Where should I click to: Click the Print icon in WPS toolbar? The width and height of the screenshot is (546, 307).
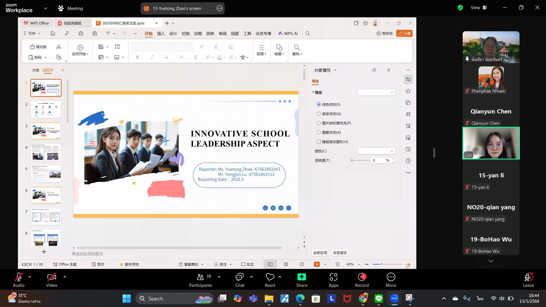[81, 34]
